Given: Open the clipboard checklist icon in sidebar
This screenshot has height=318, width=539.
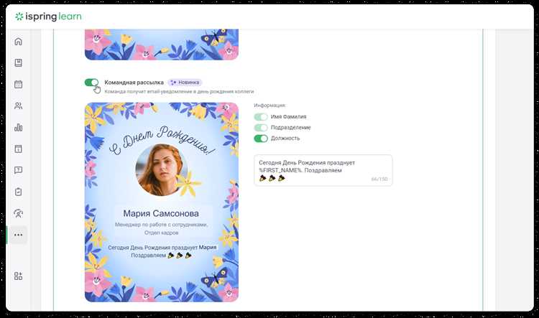Looking at the screenshot, I should [x=18, y=192].
